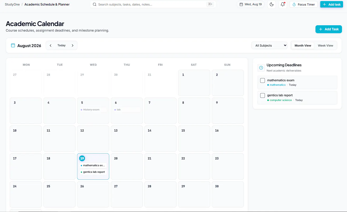
Task: Focus the search subjects input field
Action: coord(153,4)
